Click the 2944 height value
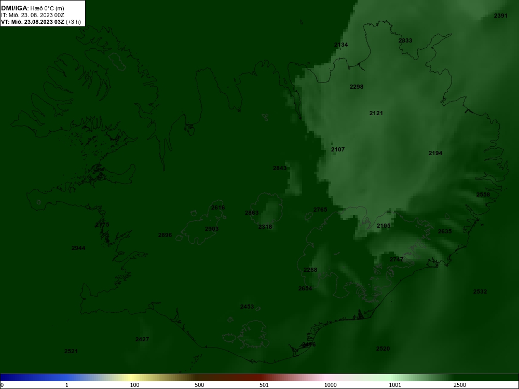 click(x=78, y=248)
